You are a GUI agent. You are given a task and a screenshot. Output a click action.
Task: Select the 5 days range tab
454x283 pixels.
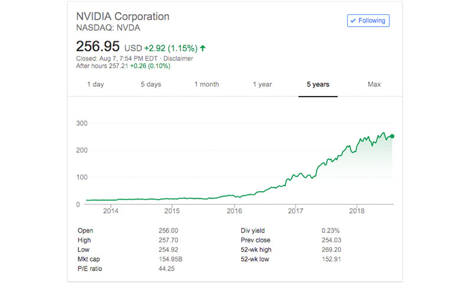point(151,85)
